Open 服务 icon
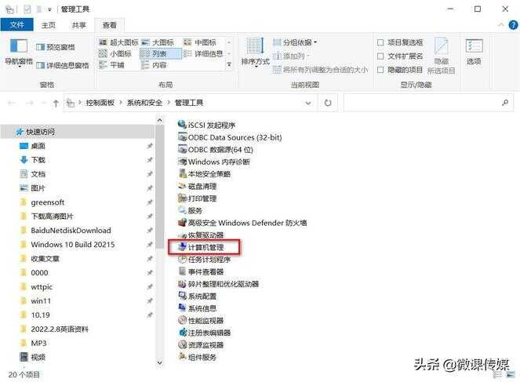The width and height of the screenshot is (520, 382). tap(182, 210)
